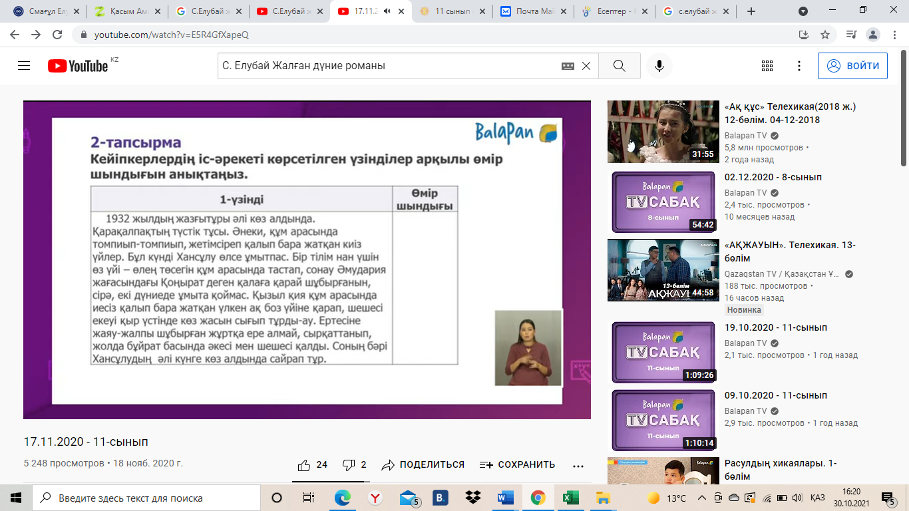This screenshot has width=909, height=511.
Task: Open the YouTube hamburger guide menu
Action: [24, 66]
